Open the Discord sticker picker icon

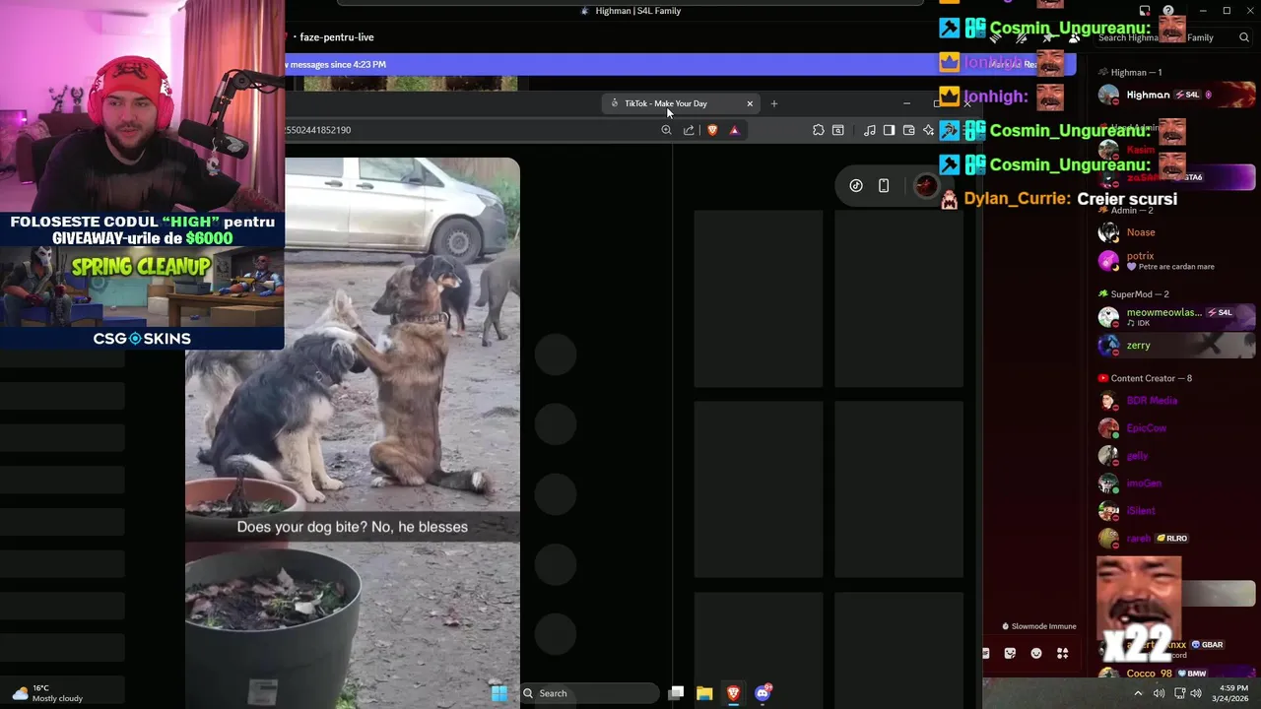[1010, 653]
